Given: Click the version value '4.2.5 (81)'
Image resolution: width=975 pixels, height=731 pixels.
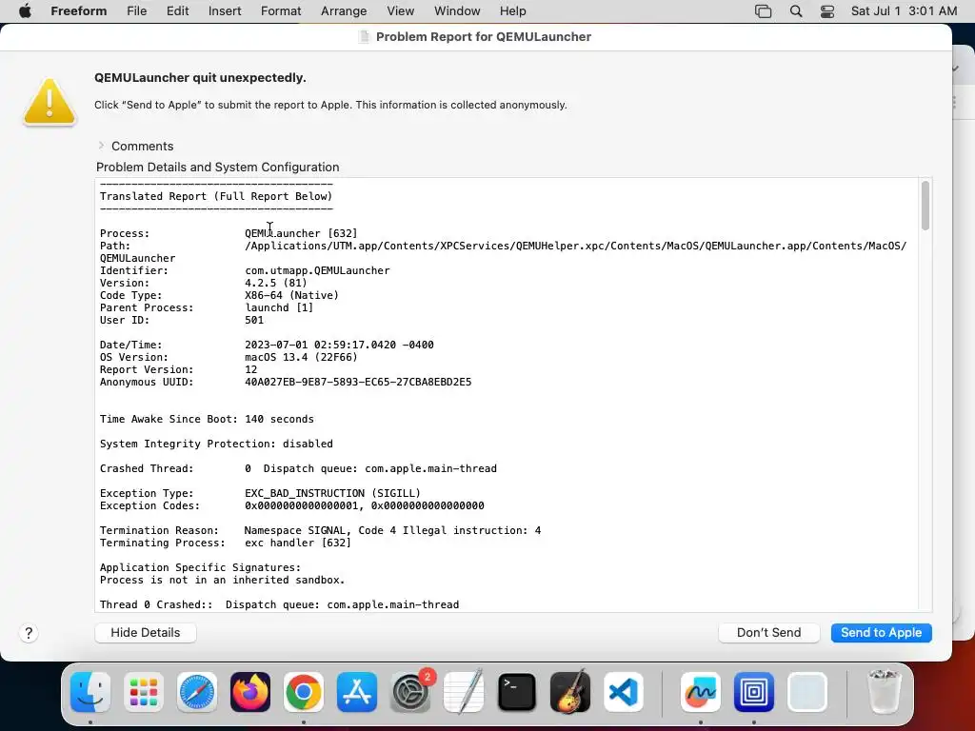Looking at the screenshot, I should 276,284.
